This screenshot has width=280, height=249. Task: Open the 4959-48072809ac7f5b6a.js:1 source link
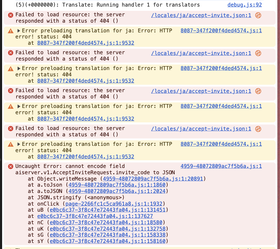point(221,166)
